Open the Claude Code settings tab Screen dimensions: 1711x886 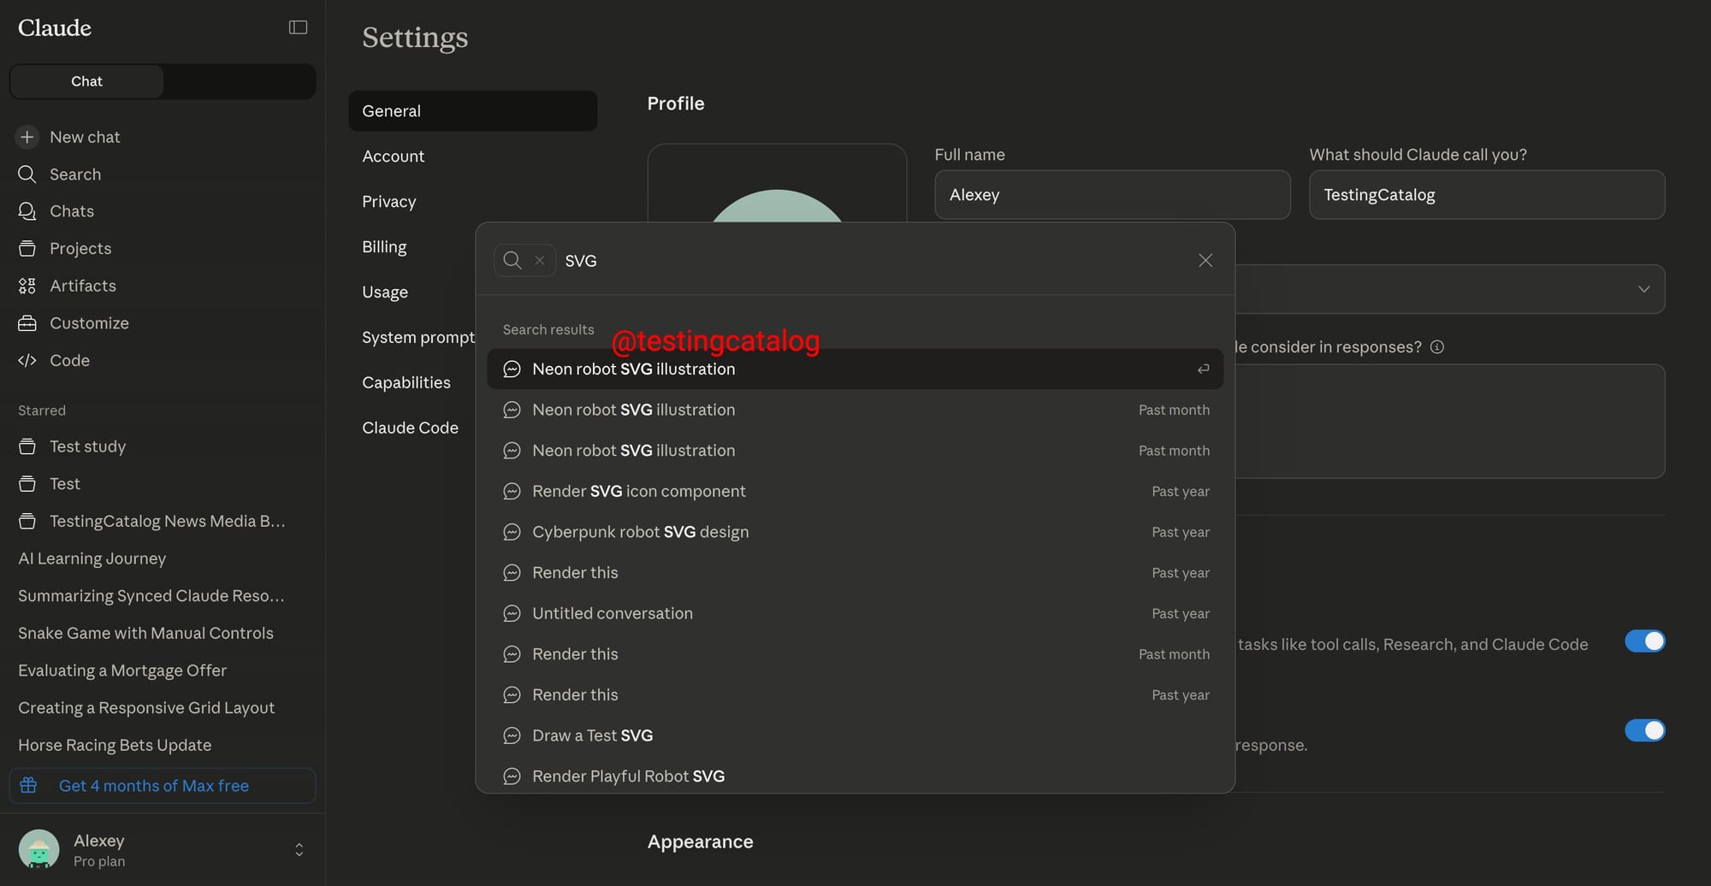pos(411,428)
